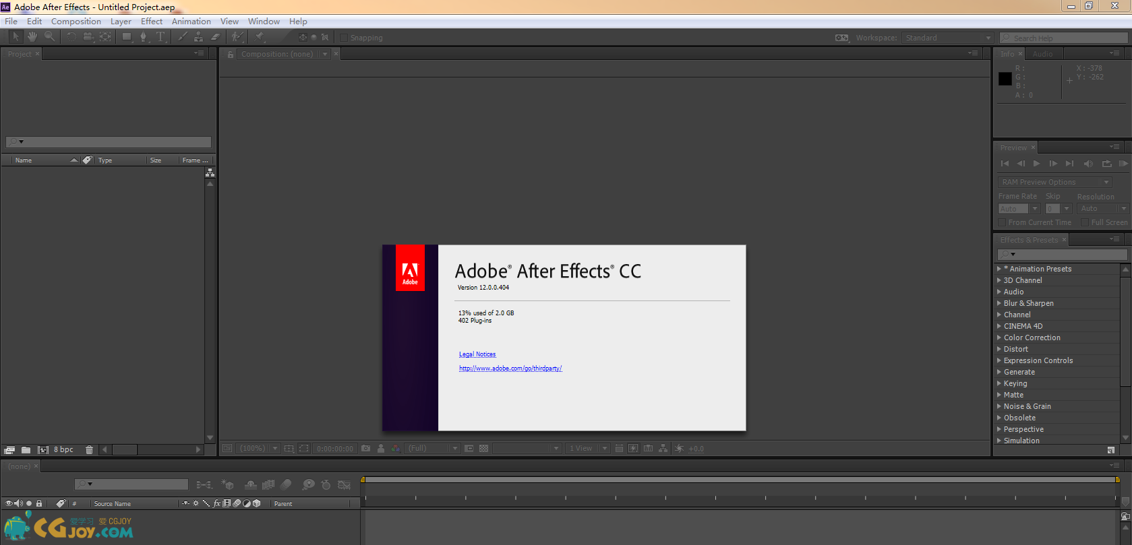
Task: Open the File menu
Action: tap(11, 22)
